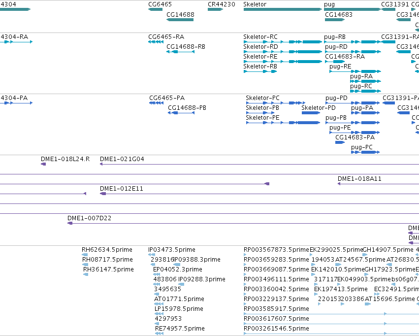Click the "CG14683-PA" protein label
Viewport: 419px width, 336px height.
tap(355, 137)
